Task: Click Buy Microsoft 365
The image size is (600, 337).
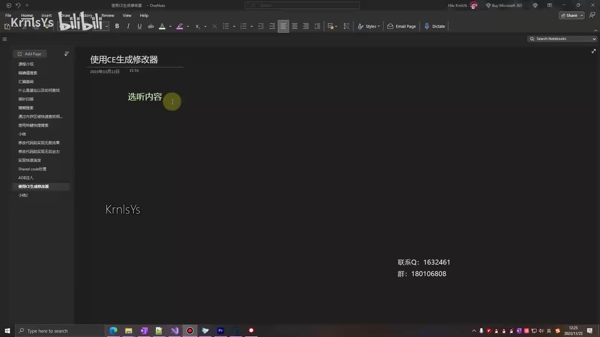Action: 504,6
